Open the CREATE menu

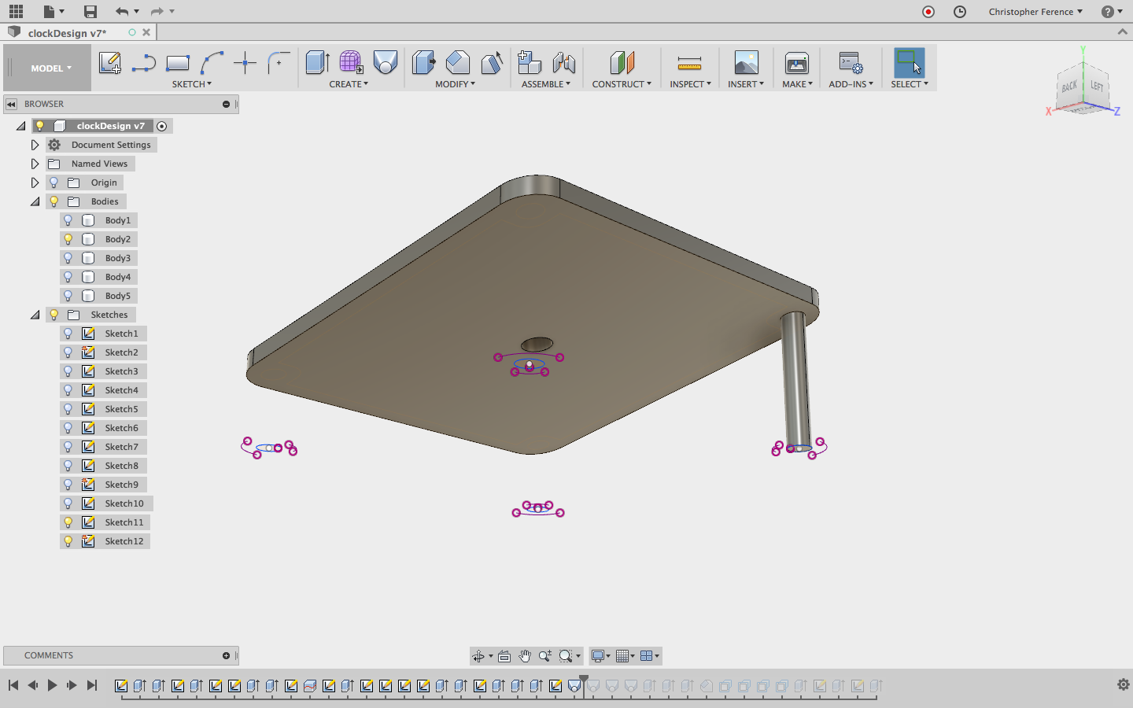click(349, 84)
